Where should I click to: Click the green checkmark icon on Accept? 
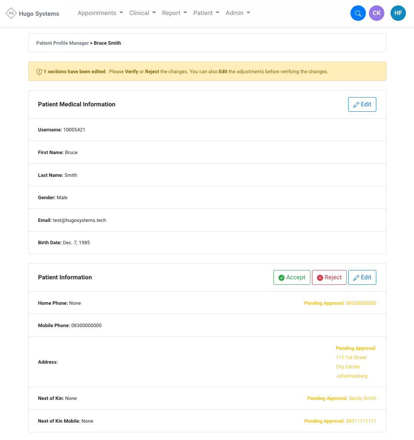coord(282,278)
